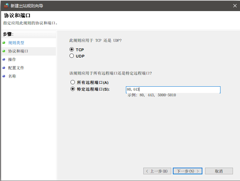The image size is (240, 181).
Task: Click the 操作 step in sidebar
Action: click(x=12, y=59)
